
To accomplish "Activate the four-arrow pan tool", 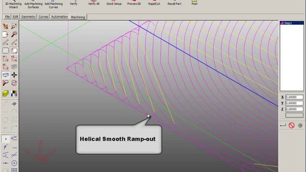I will coord(14,75).
